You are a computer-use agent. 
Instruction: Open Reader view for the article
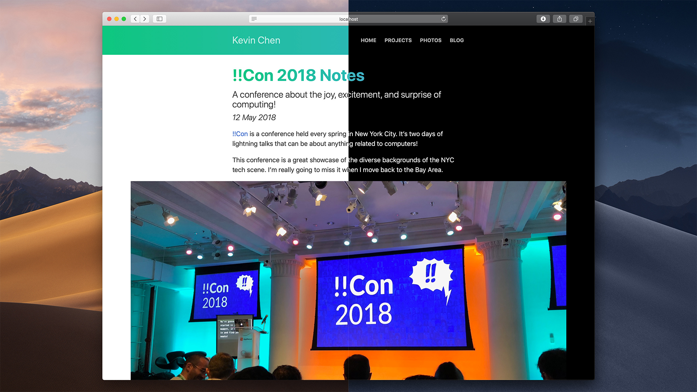coord(254,19)
